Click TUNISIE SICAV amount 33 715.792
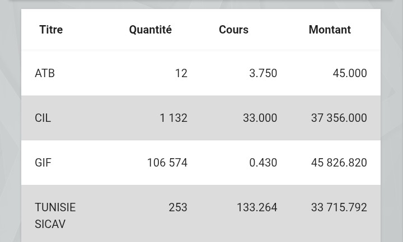Viewport: 403px width, 242px height. pyautogui.click(x=339, y=207)
